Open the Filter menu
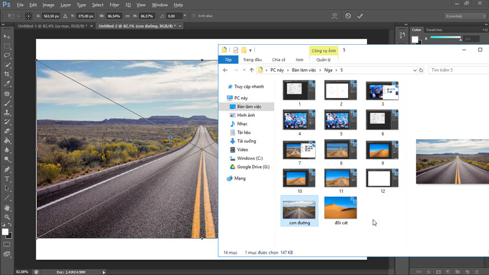Viewport: 489px width, 275px height. pyautogui.click(x=114, y=4)
